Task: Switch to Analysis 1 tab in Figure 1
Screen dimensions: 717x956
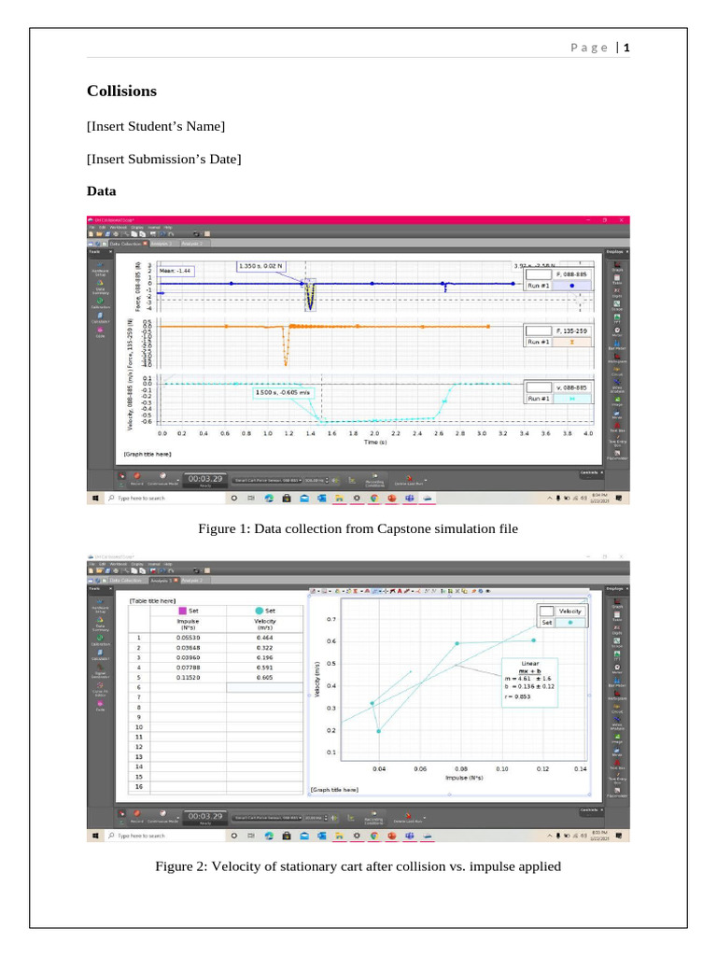Action: [164, 244]
